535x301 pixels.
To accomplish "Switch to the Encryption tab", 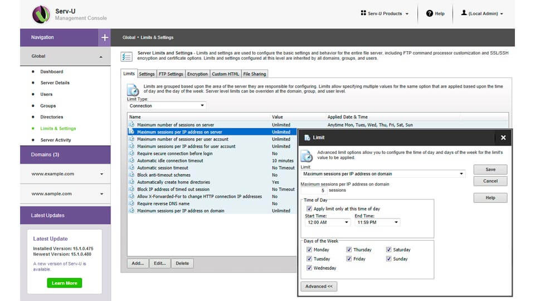I will pos(197,74).
